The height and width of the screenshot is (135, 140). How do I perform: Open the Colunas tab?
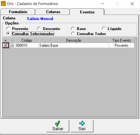pyautogui.click(x=53, y=12)
